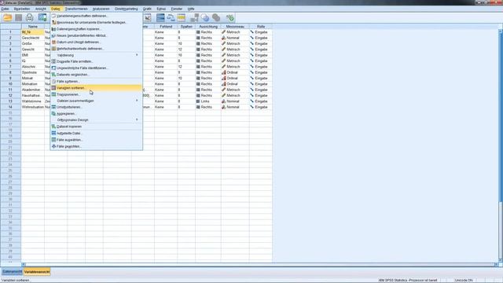The image size is (503, 283).
Task: Click the Show All Variables toolbar icon
Action: click(x=216, y=17)
